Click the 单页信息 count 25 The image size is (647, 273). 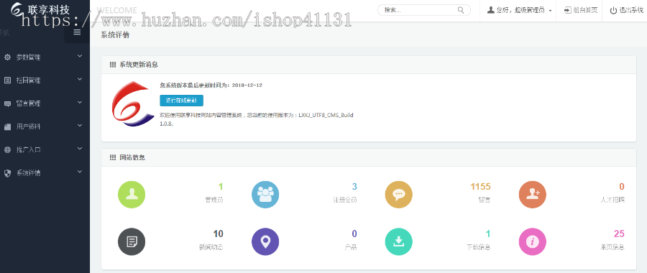coord(619,233)
